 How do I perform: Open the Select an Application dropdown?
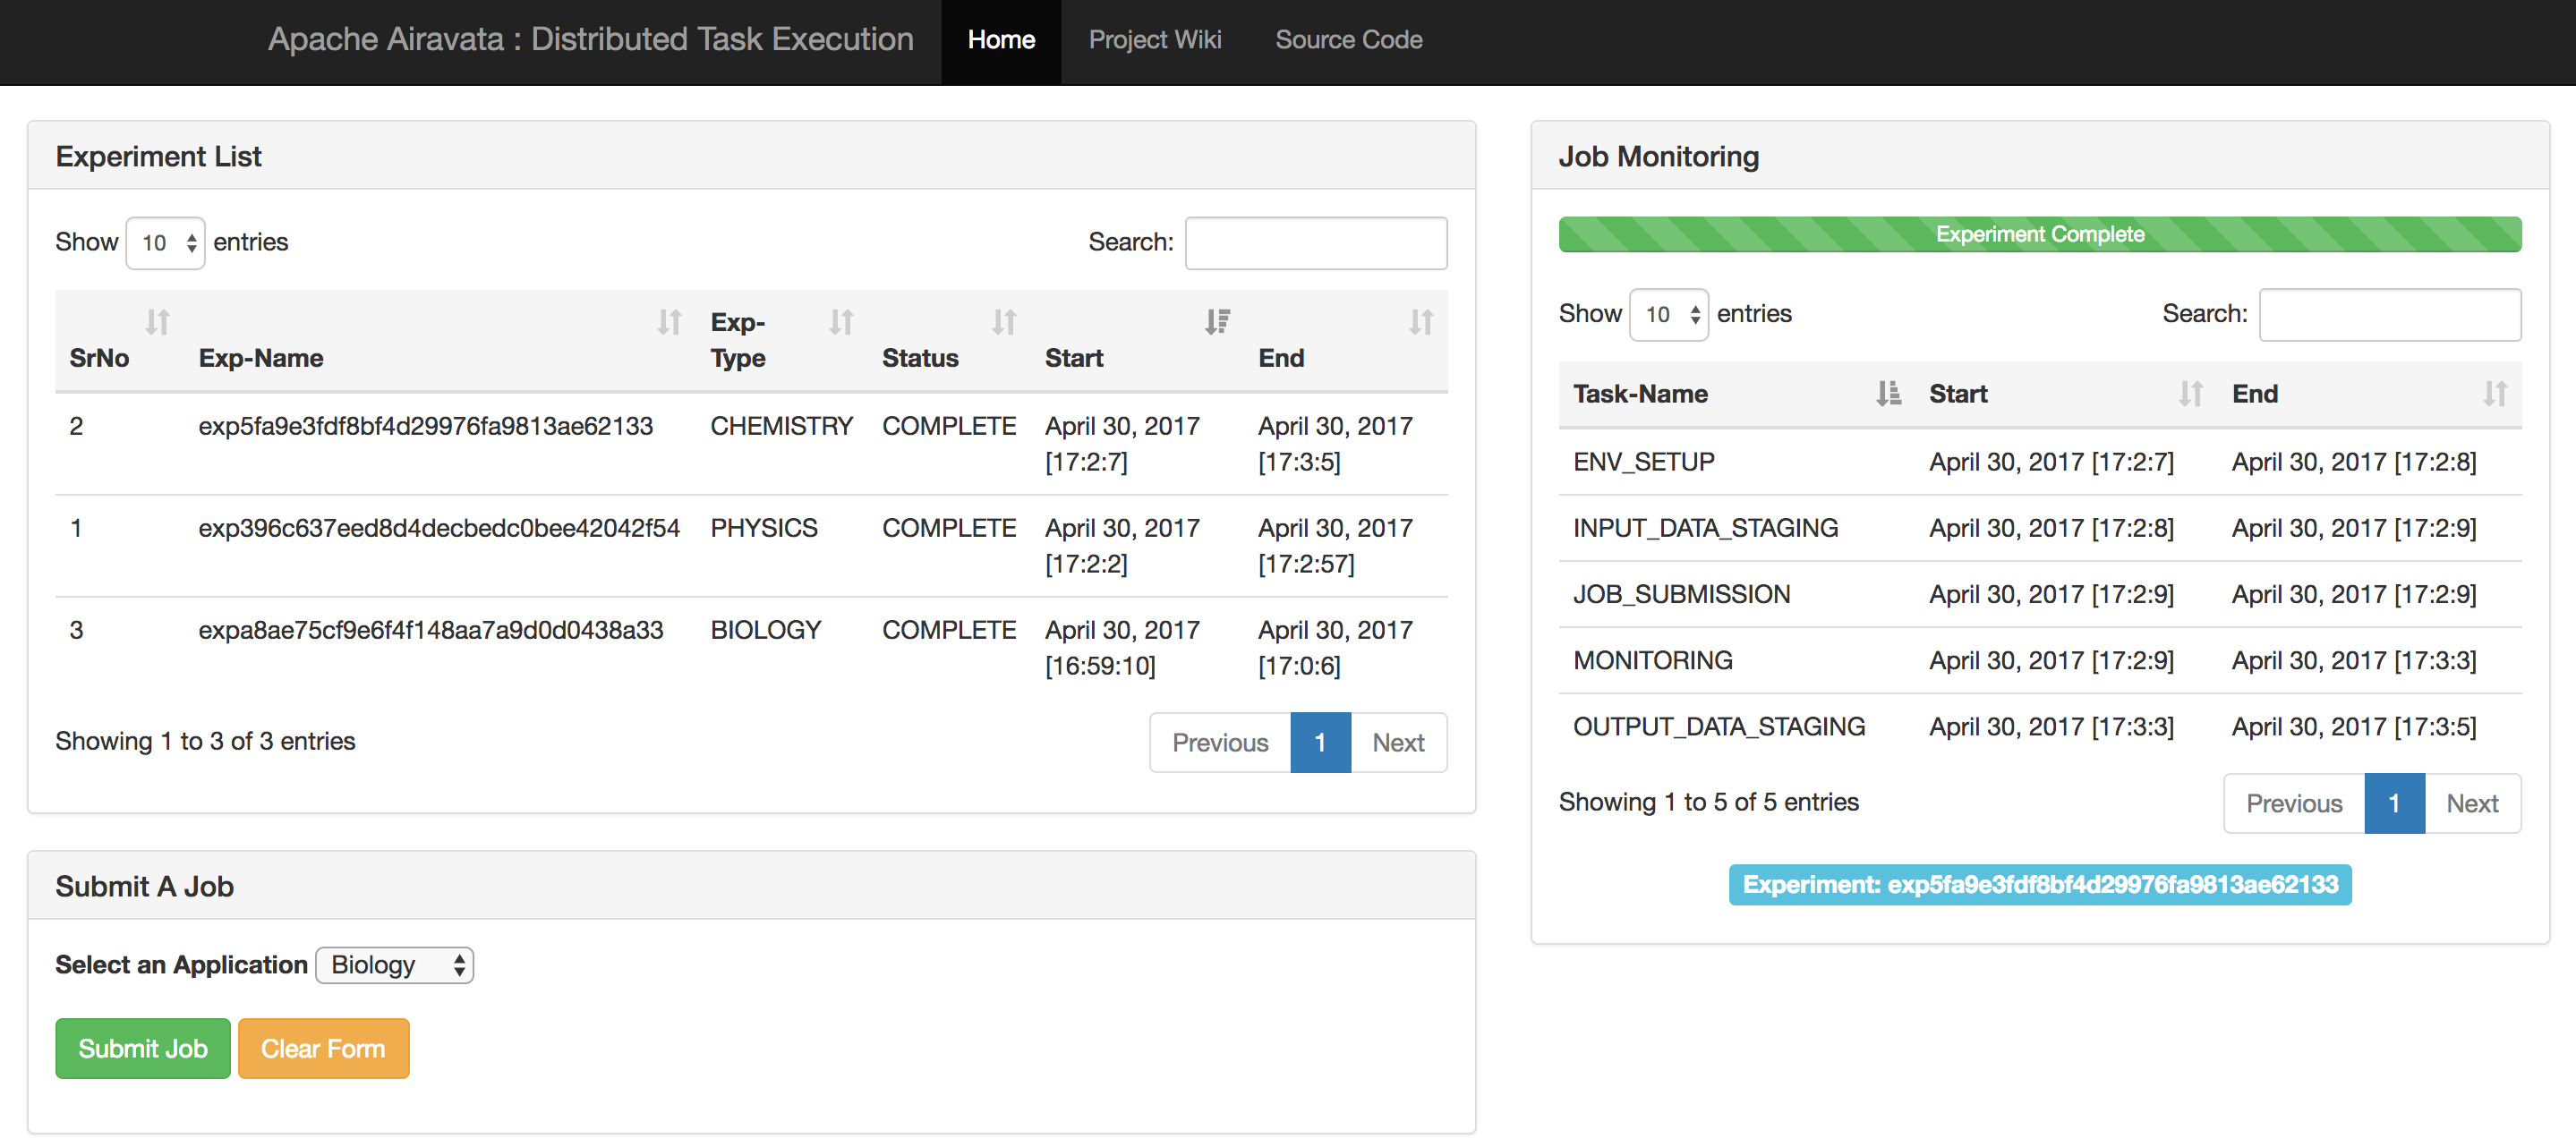coord(394,965)
